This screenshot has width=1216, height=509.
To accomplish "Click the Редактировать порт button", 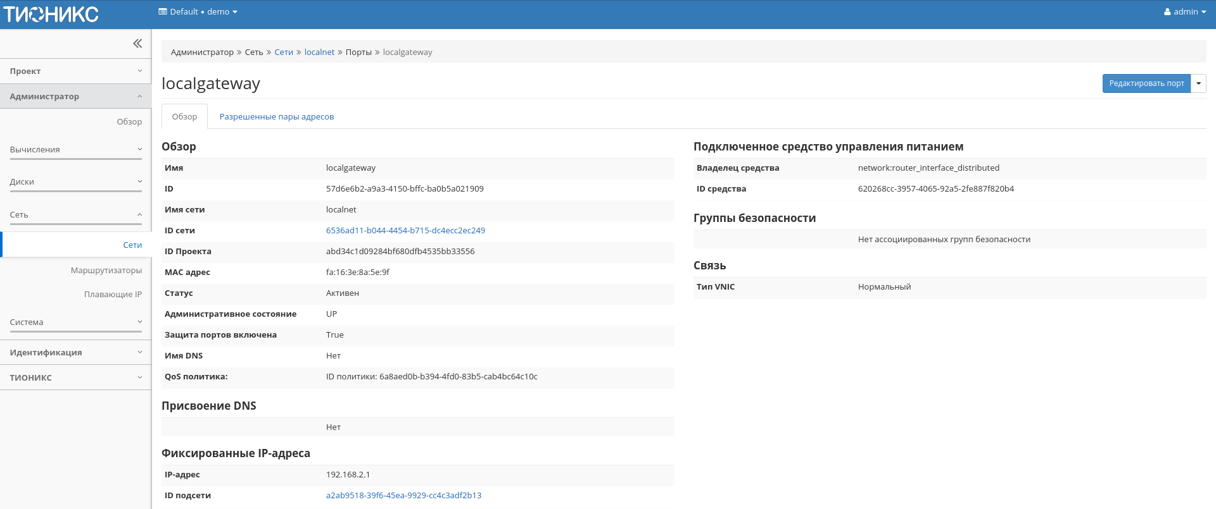I will coord(1146,83).
